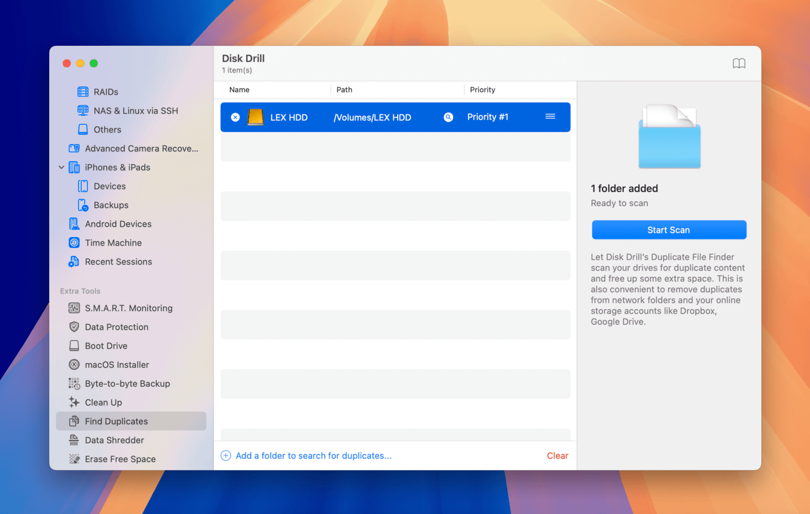Select Data Protection tool
The width and height of the screenshot is (810, 514).
click(117, 327)
